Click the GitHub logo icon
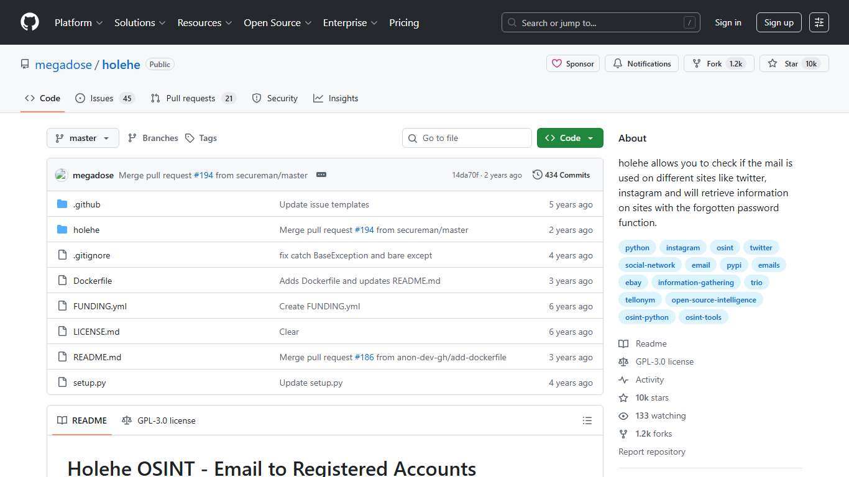The width and height of the screenshot is (849, 477). tap(29, 22)
